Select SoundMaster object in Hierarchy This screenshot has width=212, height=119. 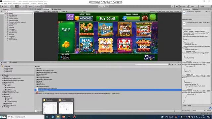13,31
